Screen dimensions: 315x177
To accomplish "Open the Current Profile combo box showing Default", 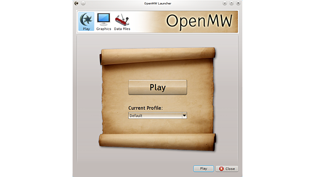I will point(155,115).
